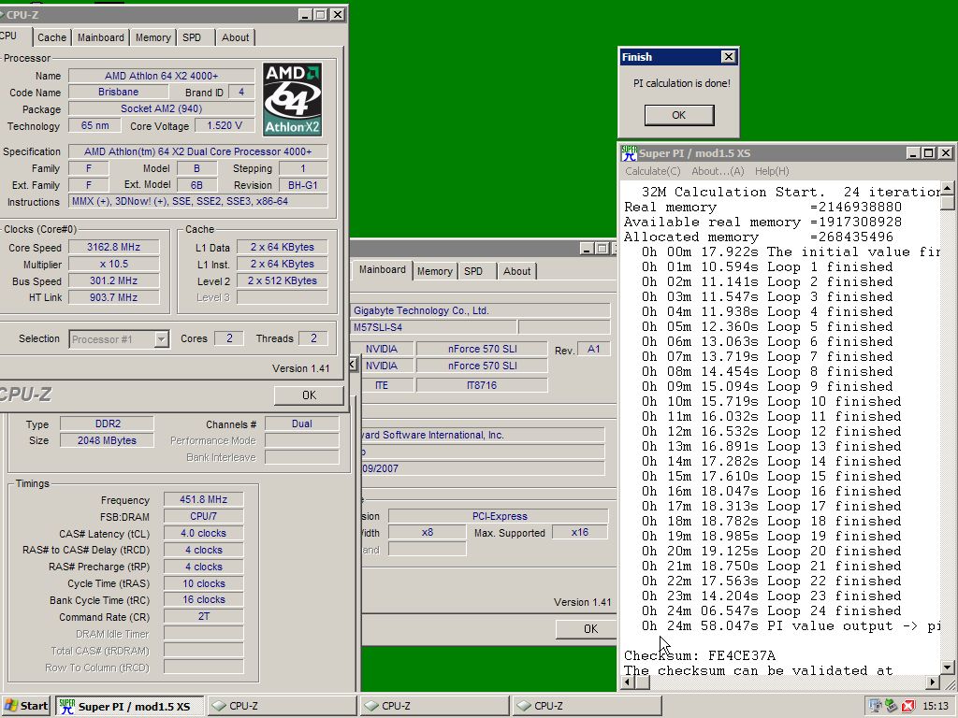Viewport: 958px width, 718px height.
Task: Open the About tab in front CPU-Z
Action: 235,37
